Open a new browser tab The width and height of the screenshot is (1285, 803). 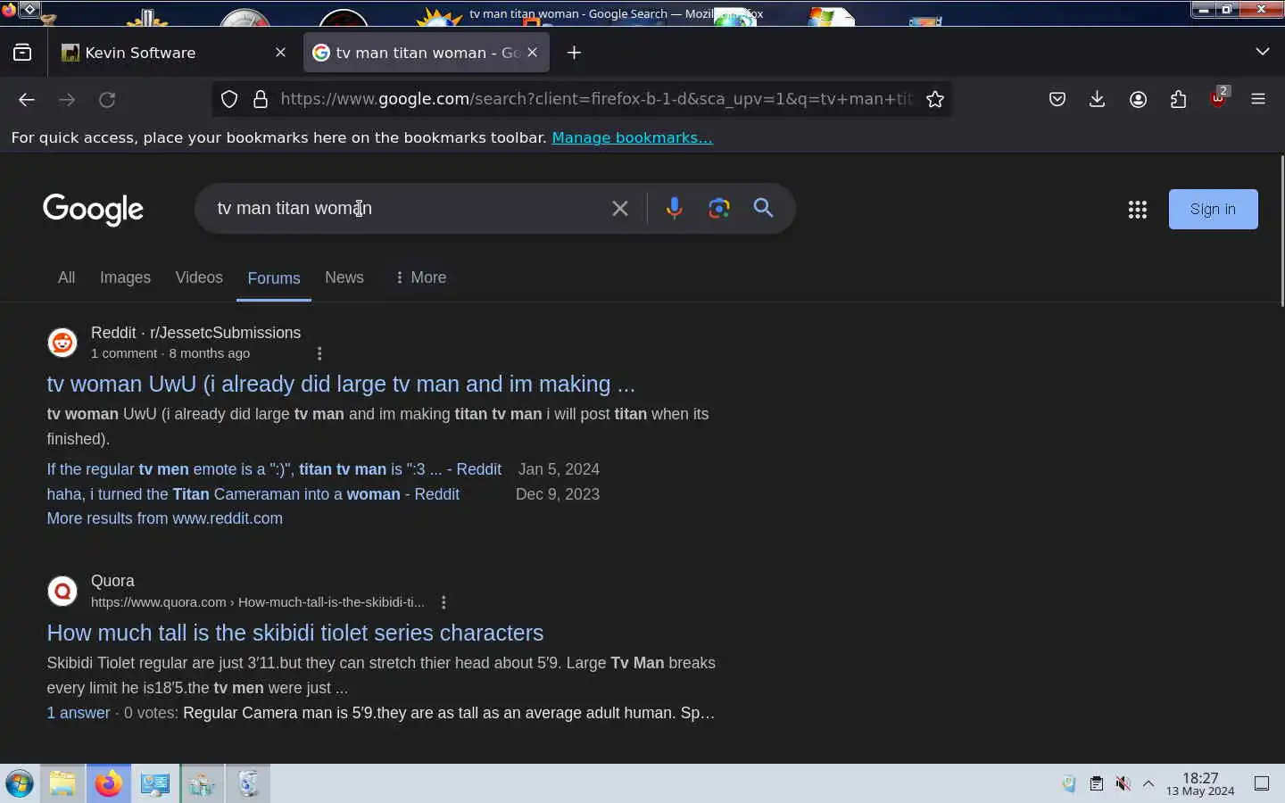pyautogui.click(x=575, y=53)
